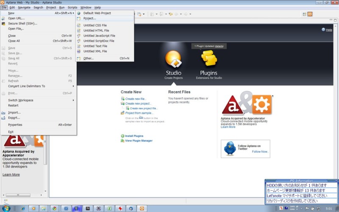Create an Untitled CSS File
339x212 pixels.
[x=105, y=25]
